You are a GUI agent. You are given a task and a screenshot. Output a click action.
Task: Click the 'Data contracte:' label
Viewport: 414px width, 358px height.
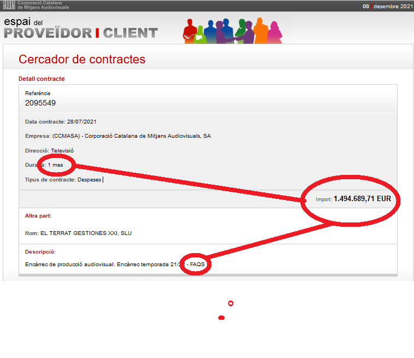[x=45, y=122]
